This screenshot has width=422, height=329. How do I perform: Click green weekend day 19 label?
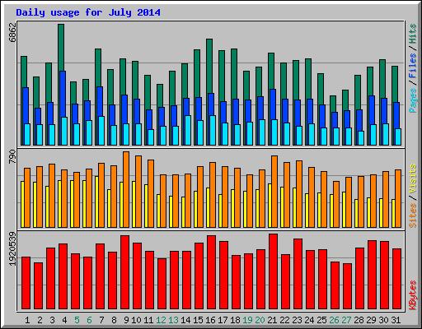click(x=247, y=320)
